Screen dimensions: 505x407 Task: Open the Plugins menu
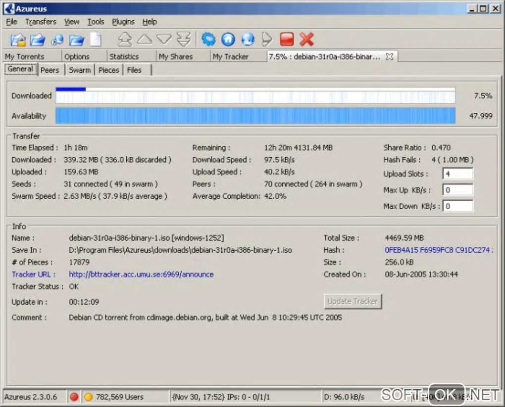123,22
